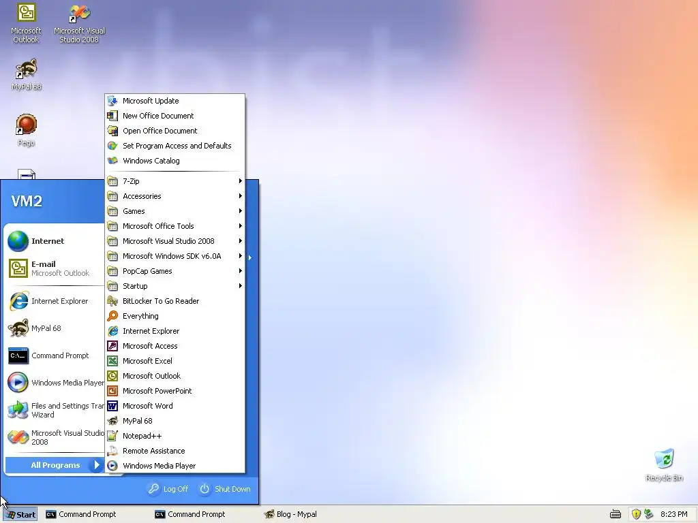Expand the Startup folder
The image size is (698, 523).
[x=175, y=287]
